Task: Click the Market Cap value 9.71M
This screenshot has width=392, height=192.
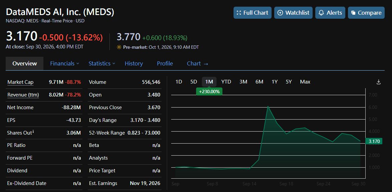Action: 56,82
